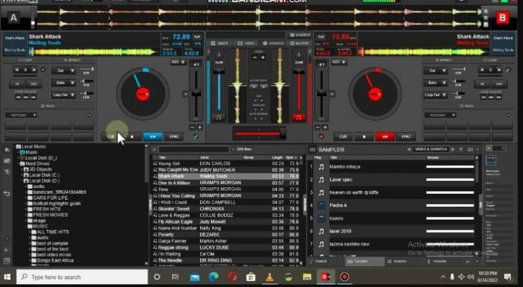Open deck A first effect dropdown (Cut)

(x=63, y=70)
